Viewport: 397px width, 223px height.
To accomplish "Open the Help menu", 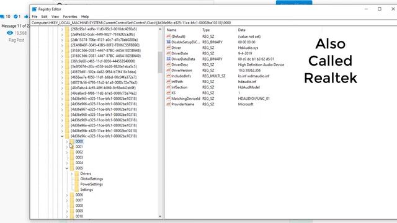I will (85, 17).
